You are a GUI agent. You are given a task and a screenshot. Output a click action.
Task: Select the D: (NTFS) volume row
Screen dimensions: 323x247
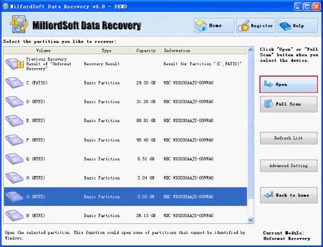tap(125, 101)
